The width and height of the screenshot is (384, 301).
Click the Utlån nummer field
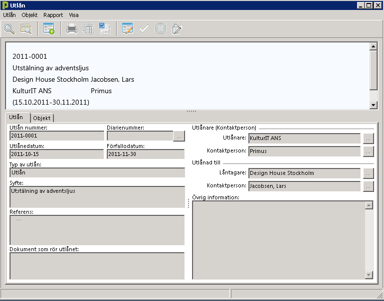57,136
